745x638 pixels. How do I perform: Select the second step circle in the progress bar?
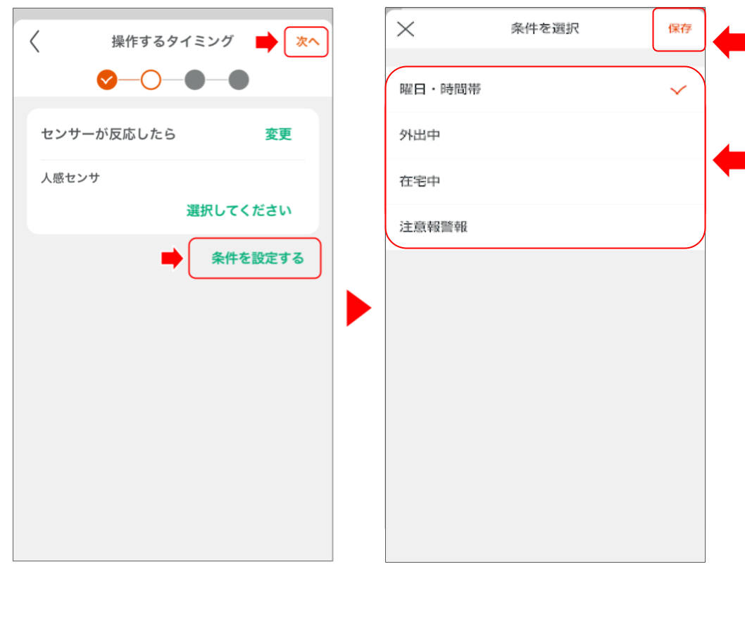point(150,80)
